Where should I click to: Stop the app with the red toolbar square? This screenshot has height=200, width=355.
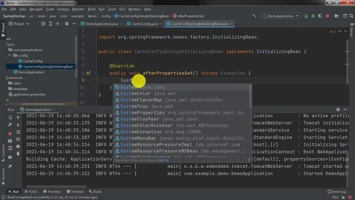(x=327, y=16)
